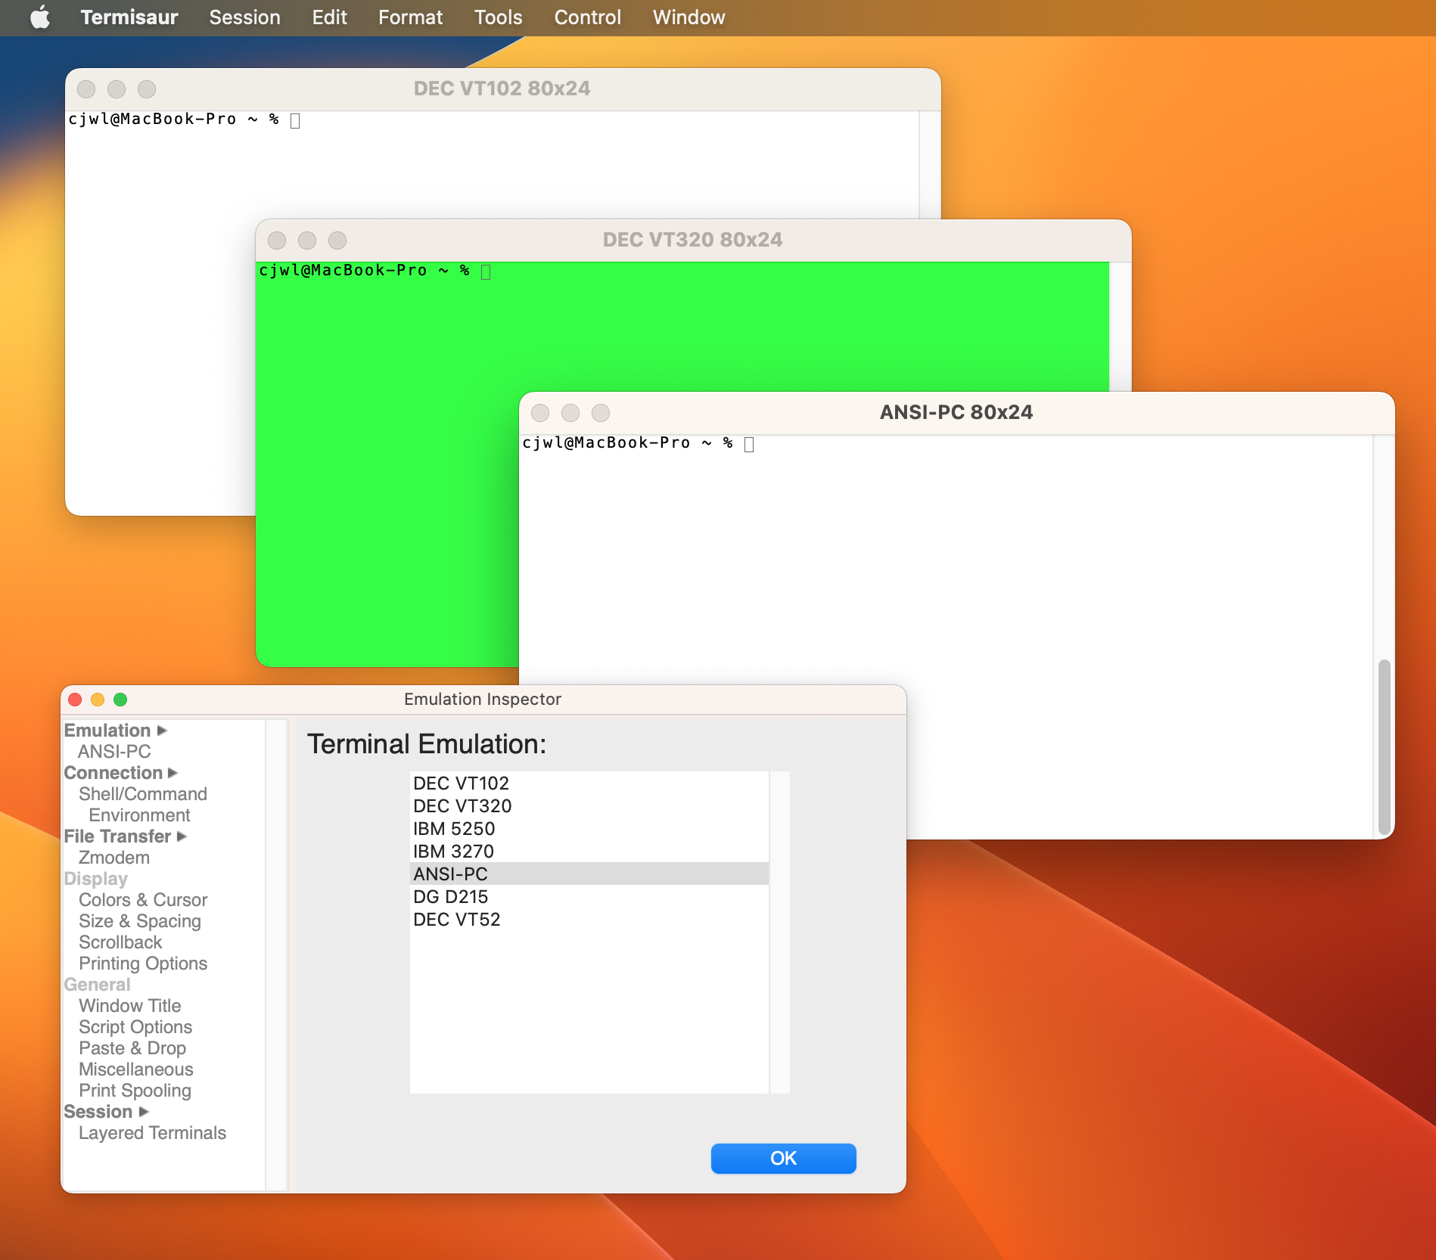Collapse the Emulation section triangle
The image size is (1436, 1260).
(162, 731)
